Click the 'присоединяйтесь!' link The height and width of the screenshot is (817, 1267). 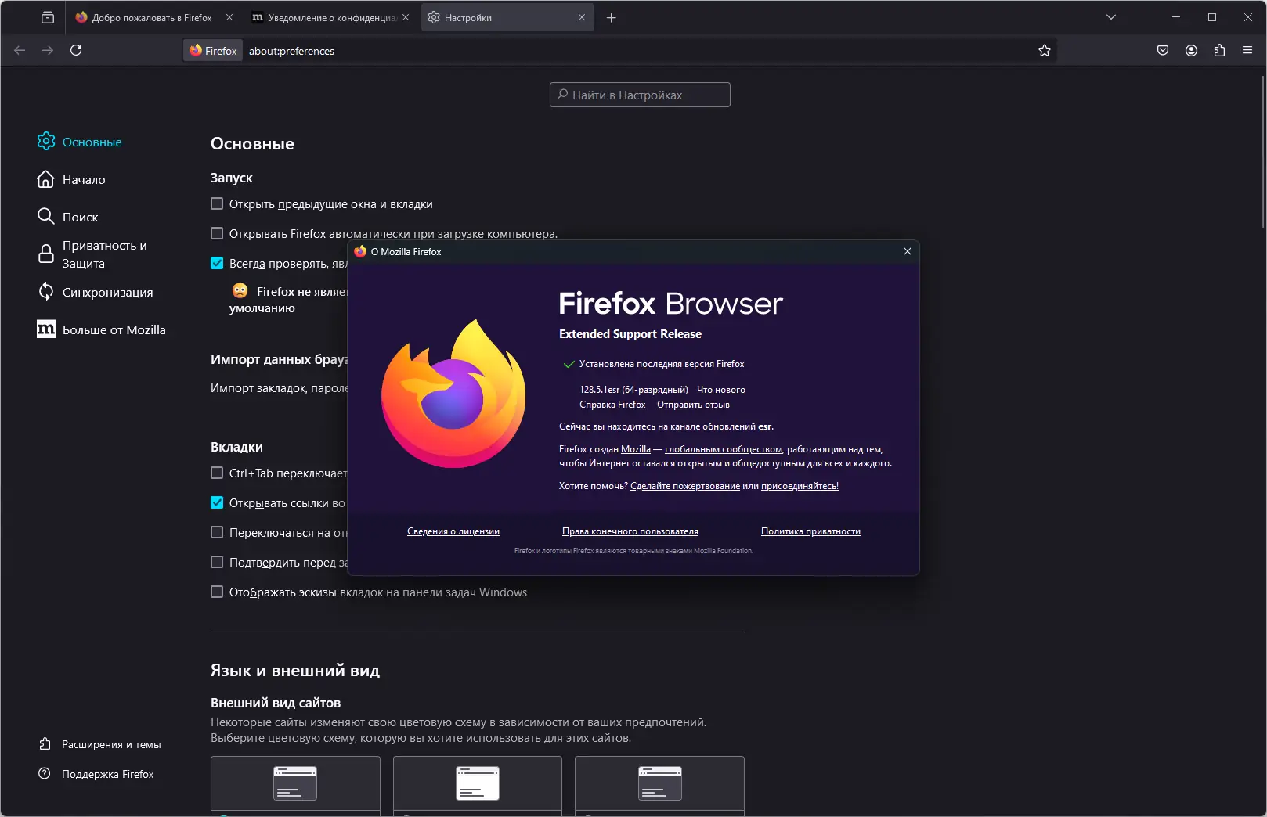point(800,486)
